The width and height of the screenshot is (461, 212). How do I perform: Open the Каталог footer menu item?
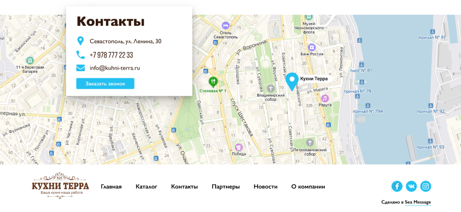[x=147, y=187]
